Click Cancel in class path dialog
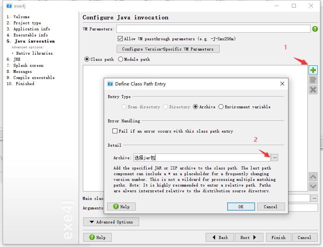The height and width of the screenshot is (247, 323). pos(271,207)
